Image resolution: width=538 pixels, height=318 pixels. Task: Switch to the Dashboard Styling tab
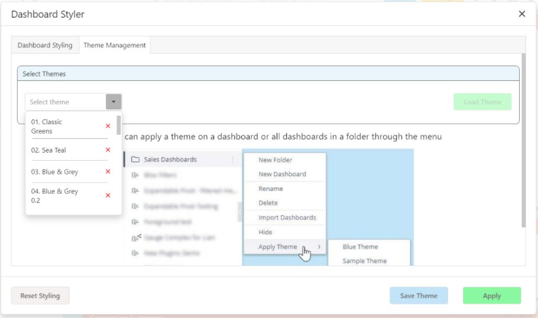tap(45, 45)
